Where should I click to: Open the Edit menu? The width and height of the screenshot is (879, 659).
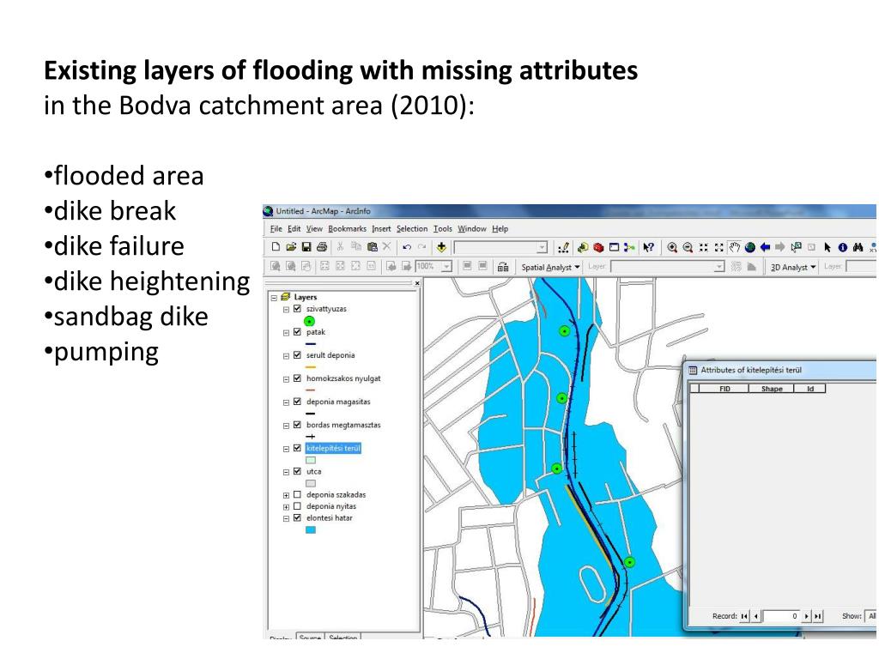pos(294,228)
